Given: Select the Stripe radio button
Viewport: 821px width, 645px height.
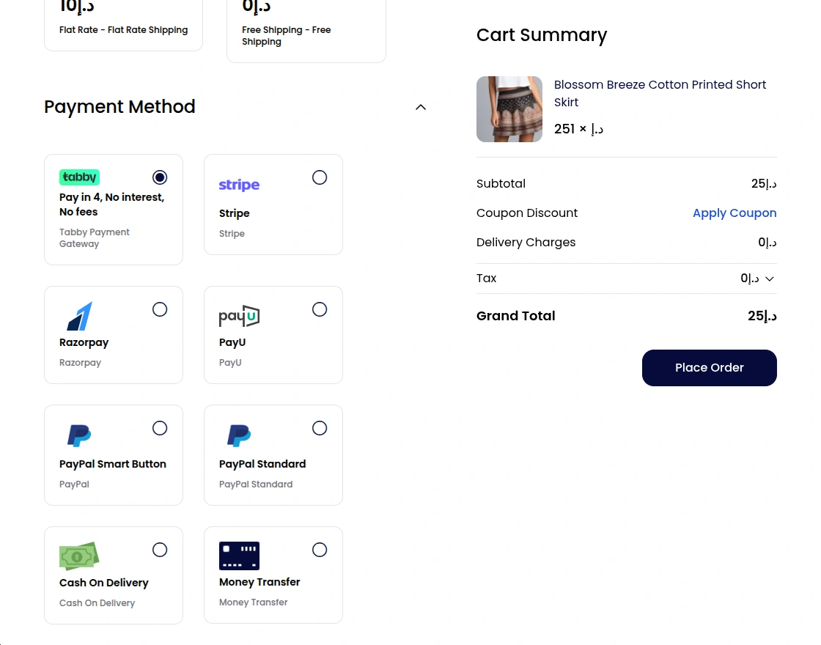Looking at the screenshot, I should [320, 177].
